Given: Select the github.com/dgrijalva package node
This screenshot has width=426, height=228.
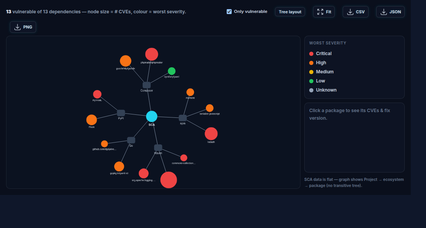Looking at the screenshot, I should pyautogui.click(x=104, y=144).
